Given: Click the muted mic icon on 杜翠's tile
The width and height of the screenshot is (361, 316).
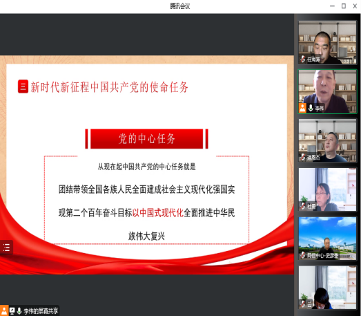Looking at the screenshot, I should coord(303,206).
